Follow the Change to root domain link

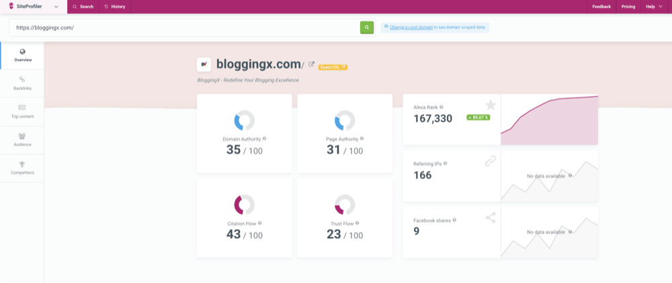click(411, 27)
